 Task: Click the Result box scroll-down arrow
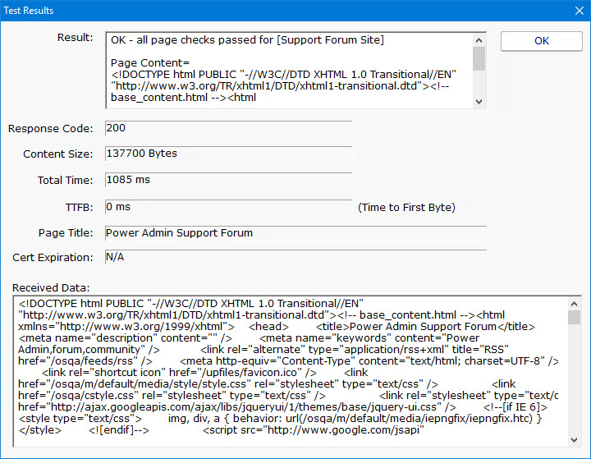[479, 101]
